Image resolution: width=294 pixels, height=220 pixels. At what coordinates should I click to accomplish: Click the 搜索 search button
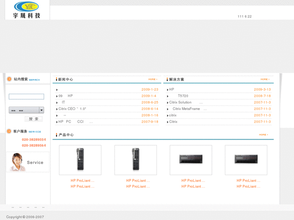34,119
